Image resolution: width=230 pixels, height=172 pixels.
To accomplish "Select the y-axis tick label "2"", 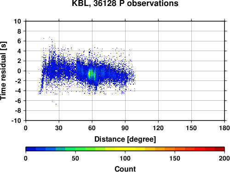I will click(x=19, y=61).
